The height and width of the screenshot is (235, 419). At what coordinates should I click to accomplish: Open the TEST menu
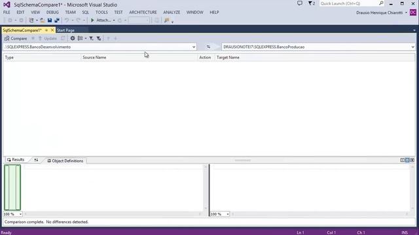click(x=118, y=12)
